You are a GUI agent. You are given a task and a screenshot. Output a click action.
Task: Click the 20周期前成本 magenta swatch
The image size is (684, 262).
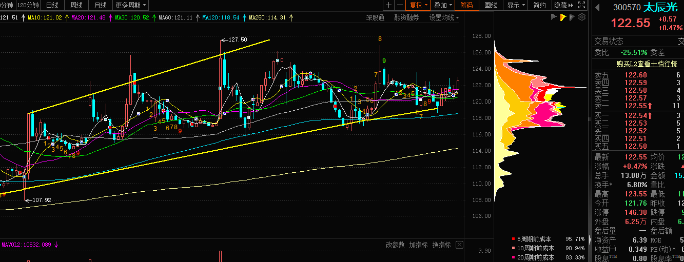513,257
